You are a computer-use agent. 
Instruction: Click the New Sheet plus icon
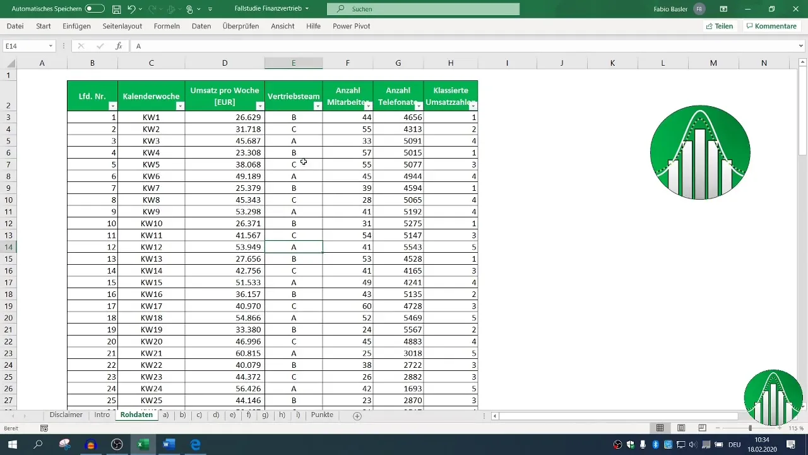357,416
